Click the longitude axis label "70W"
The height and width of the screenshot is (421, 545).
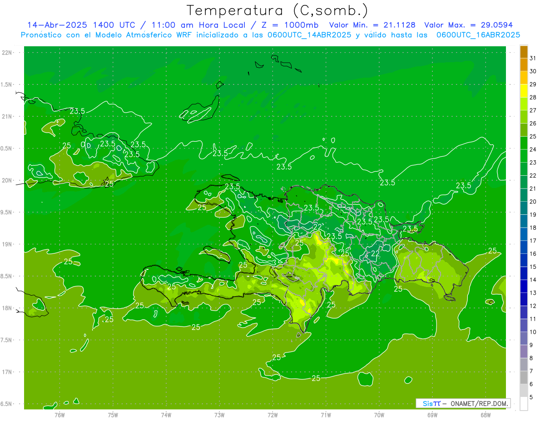[x=379, y=415]
